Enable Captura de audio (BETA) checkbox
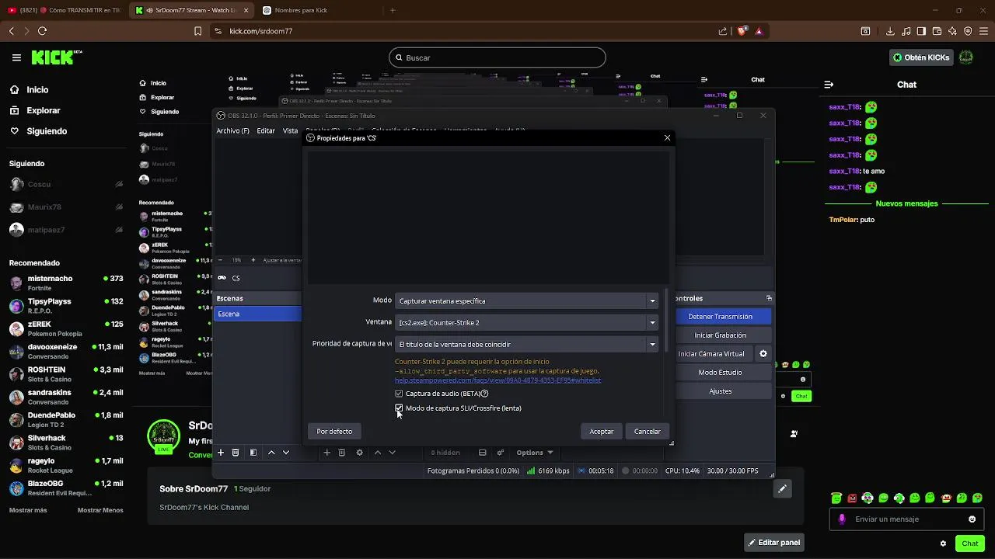The height and width of the screenshot is (559, 995). [399, 394]
